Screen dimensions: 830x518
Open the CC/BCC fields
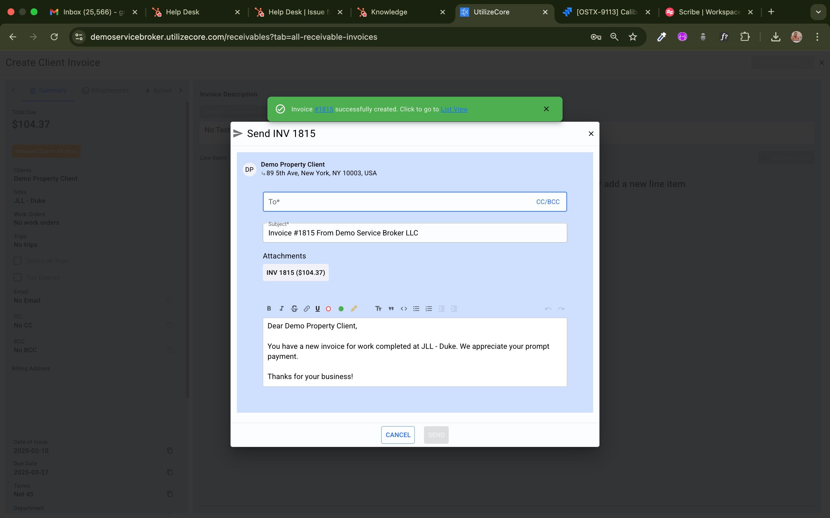[548, 202]
